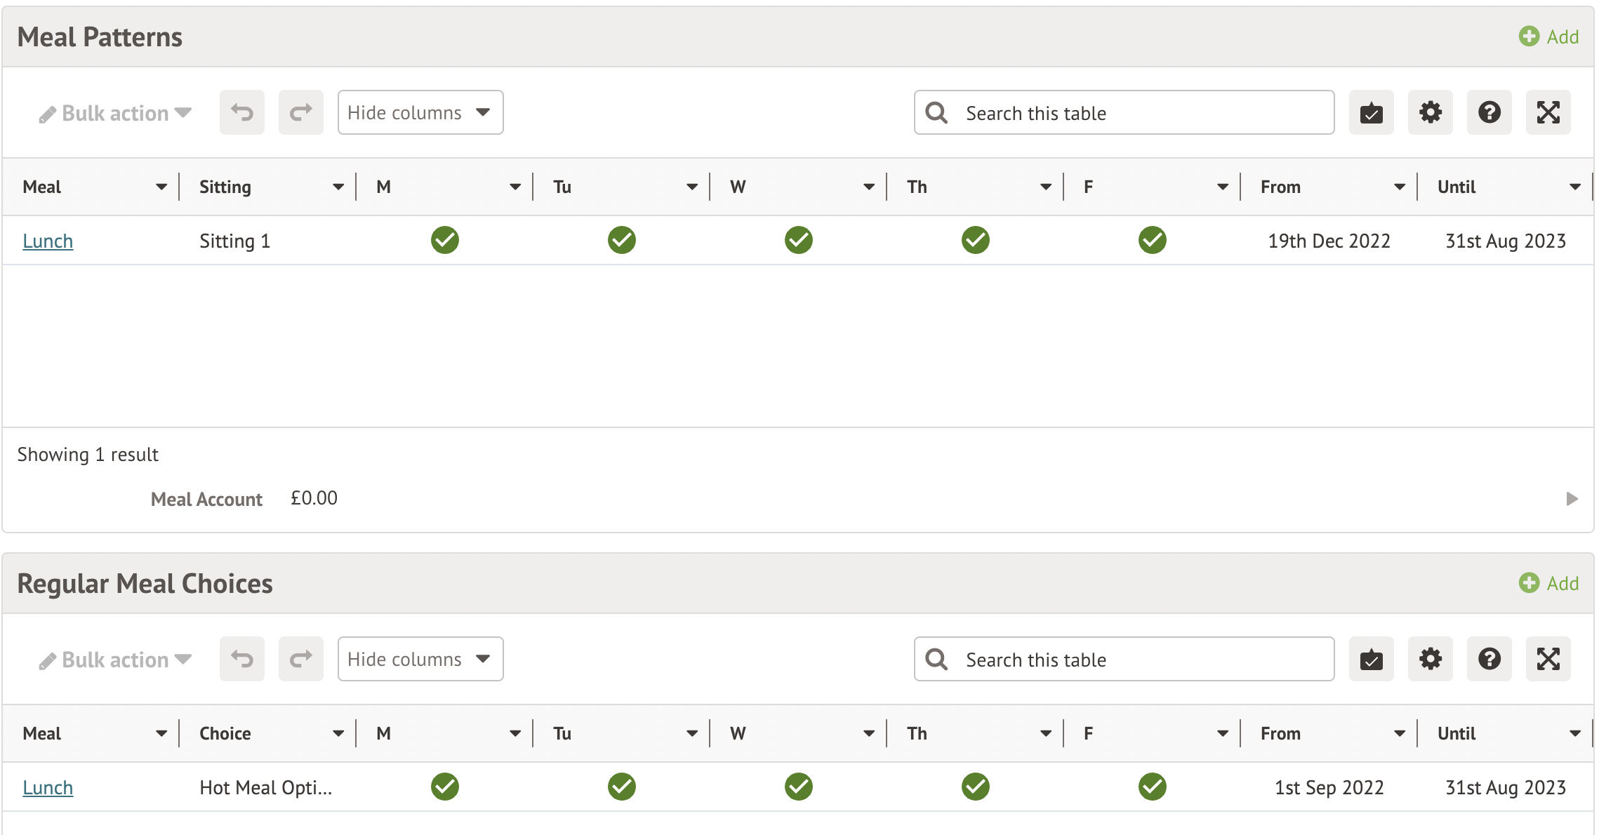The image size is (1599, 835).
Task: Open Choice column header menu
Action: point(338,733)
